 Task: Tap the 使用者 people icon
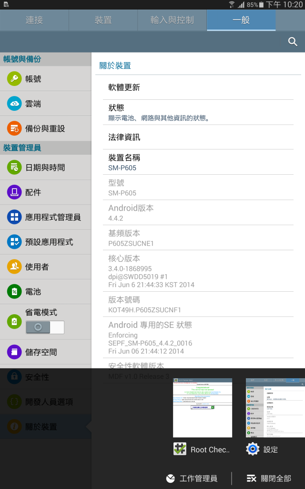coord(14,266)
